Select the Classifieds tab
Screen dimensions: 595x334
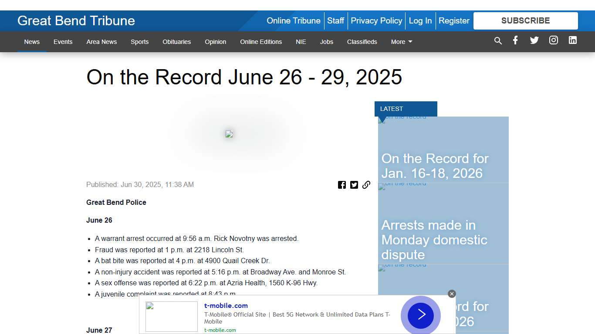click(362, 42)
